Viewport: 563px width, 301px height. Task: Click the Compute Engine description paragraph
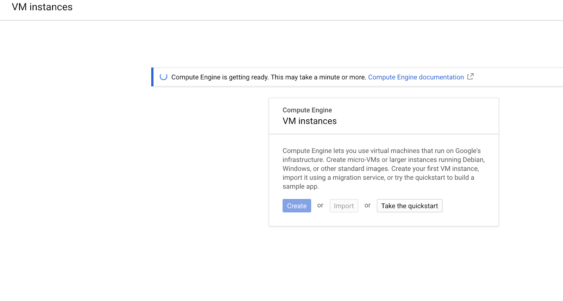coord(384,169)
